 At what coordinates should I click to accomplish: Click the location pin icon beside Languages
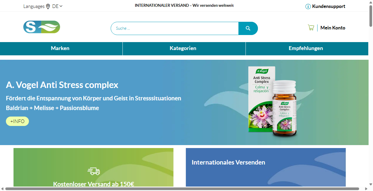tap(48, 6)
